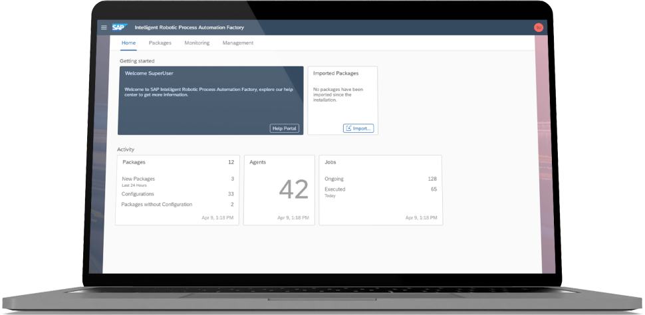Click the Import... button

(358, 128)
